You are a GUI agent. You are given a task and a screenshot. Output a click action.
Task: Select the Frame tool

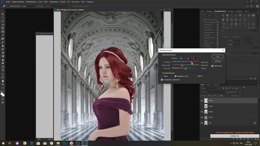click(3, 32)
